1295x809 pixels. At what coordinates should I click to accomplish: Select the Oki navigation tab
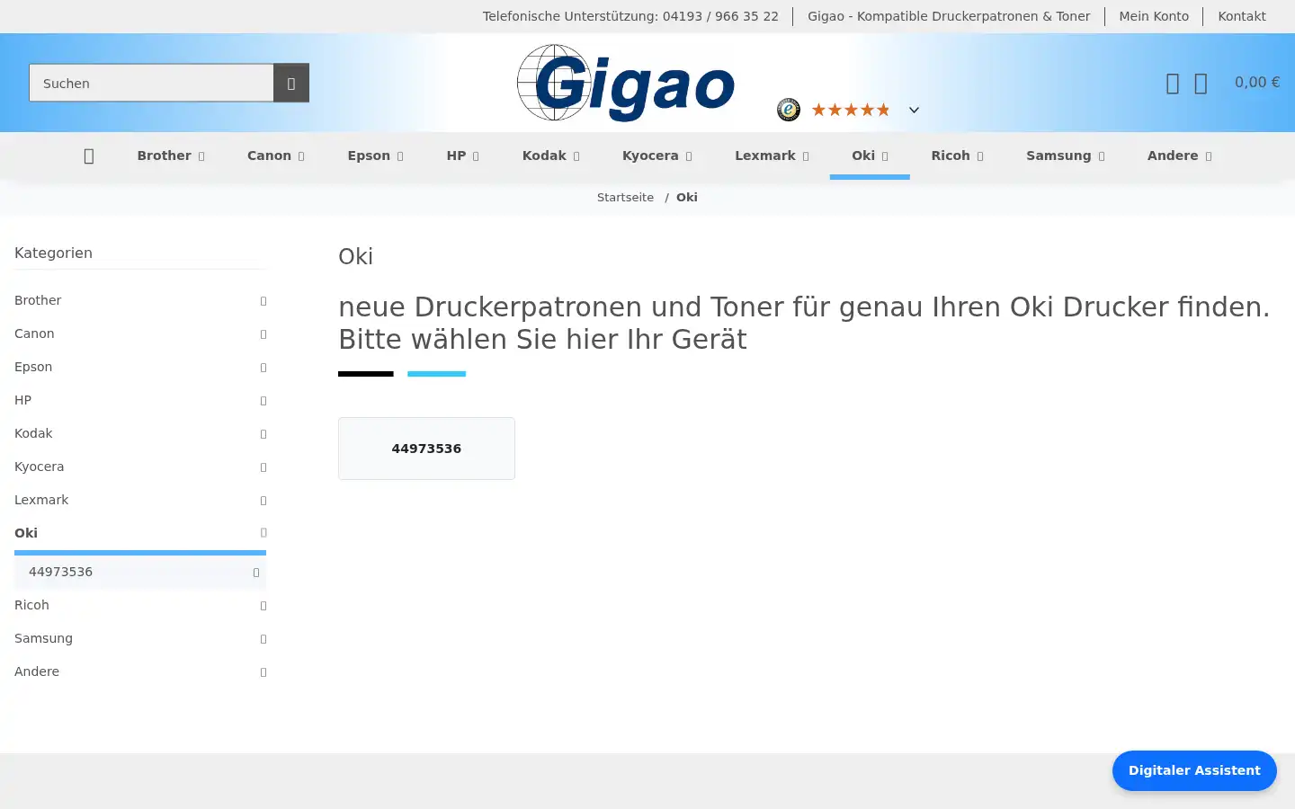870,156
